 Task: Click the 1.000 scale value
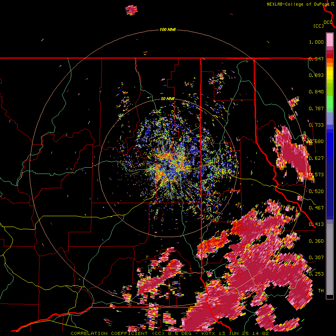tap(316, 42)
